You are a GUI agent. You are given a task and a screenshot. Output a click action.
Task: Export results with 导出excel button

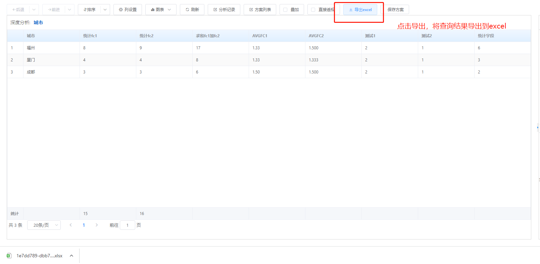coord(360,10)
